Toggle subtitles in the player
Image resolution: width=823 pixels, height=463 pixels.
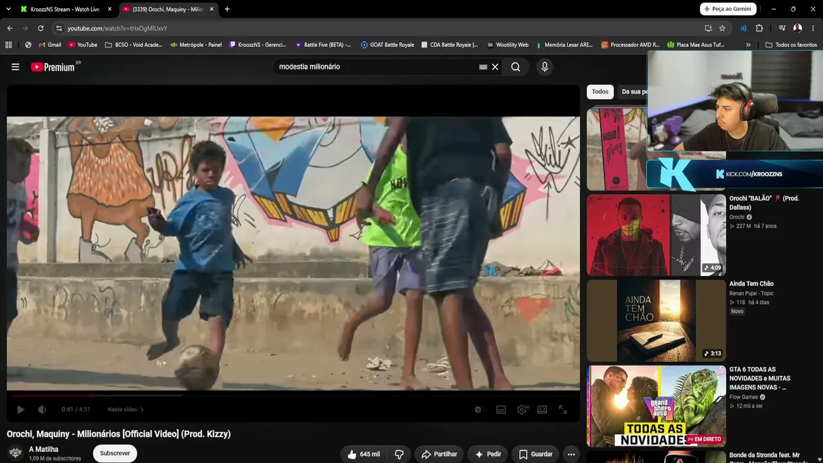point(501,410)
